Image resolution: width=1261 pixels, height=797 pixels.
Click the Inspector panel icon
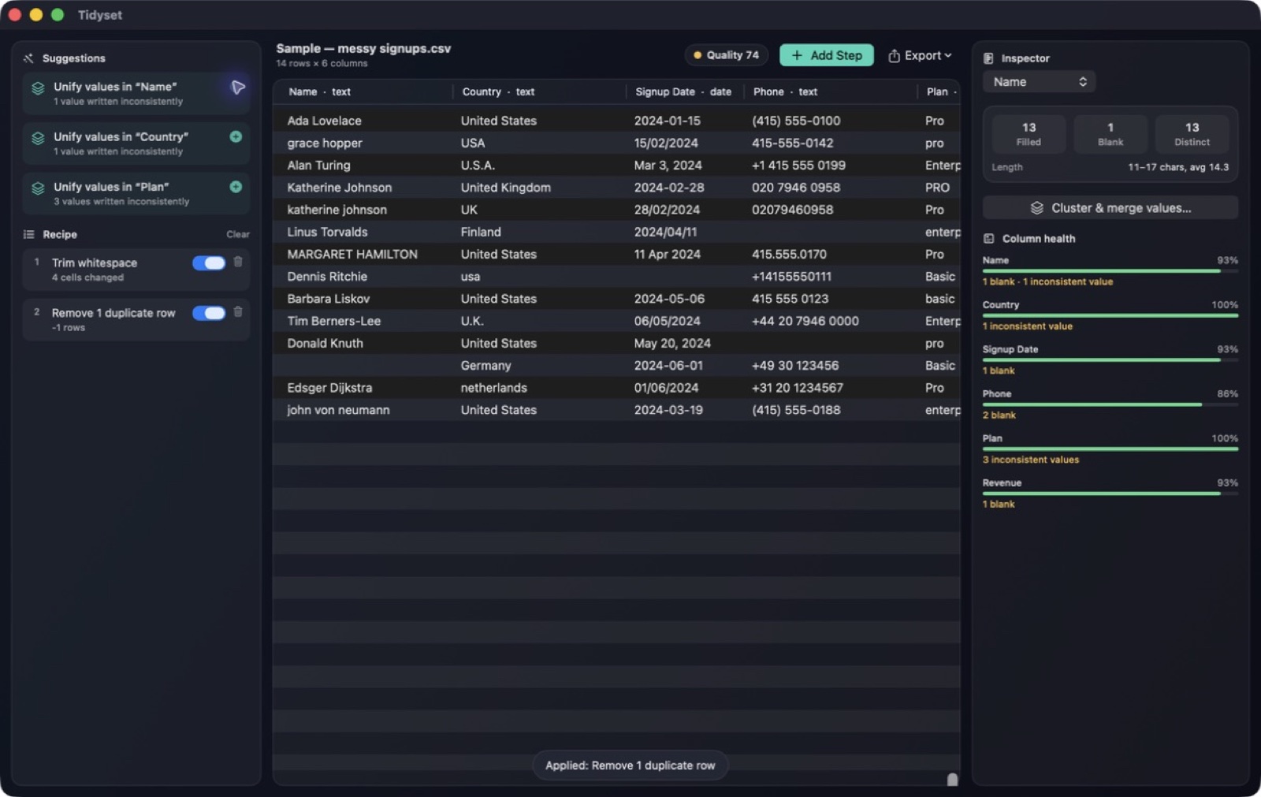pyautogui.click(x=988, y=58)
